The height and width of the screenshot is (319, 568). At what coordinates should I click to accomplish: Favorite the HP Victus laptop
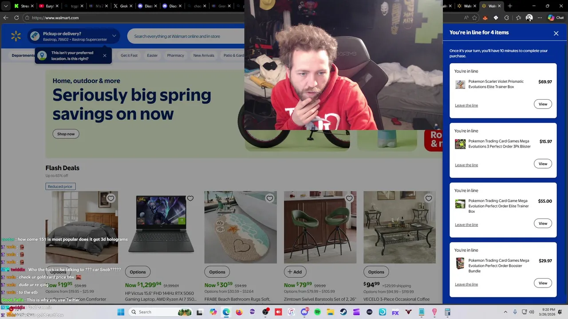190,198
